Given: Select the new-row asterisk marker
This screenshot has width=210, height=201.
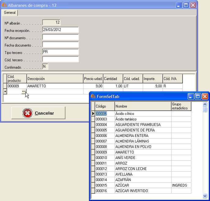Looking at the screenshot, I should coord(5,92).
